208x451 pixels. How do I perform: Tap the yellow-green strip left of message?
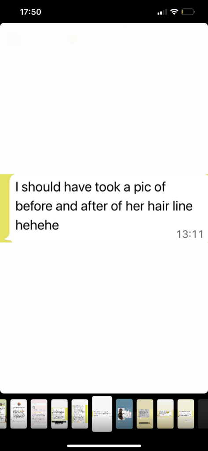(x=5, y=208)
